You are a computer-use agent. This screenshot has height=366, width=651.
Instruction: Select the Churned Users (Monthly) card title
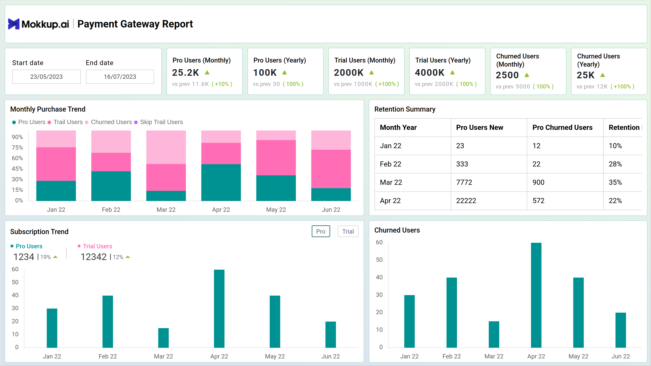[517, 60]
